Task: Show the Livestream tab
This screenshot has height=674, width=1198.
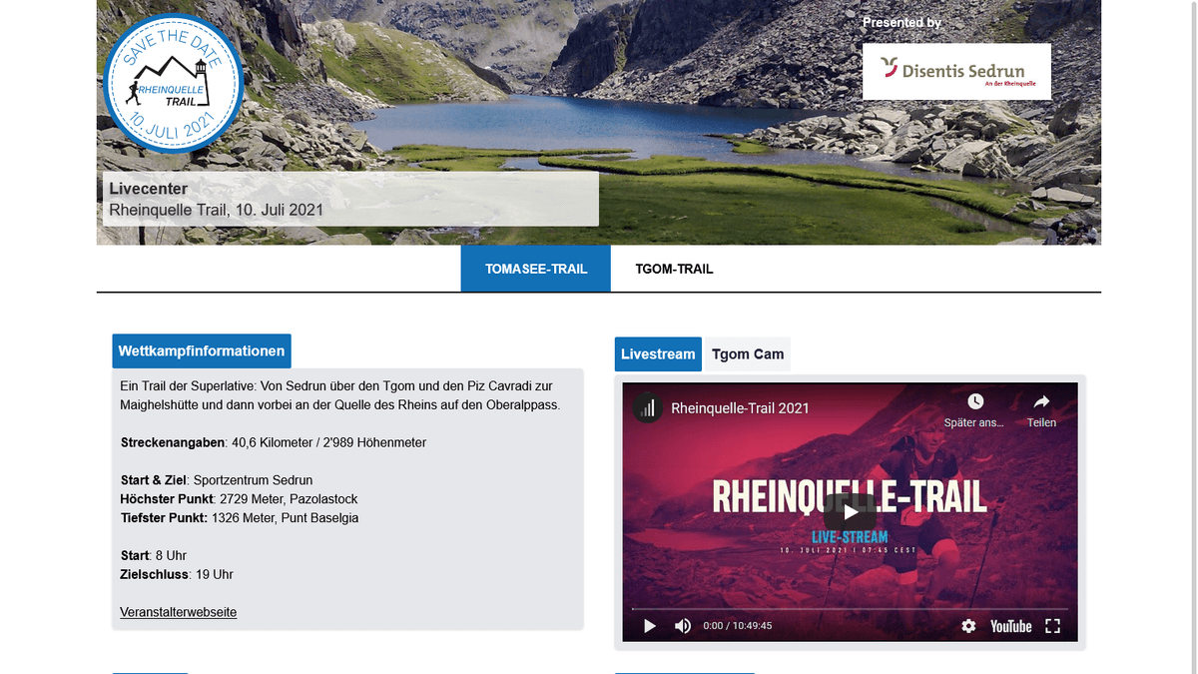Action: [658, 354]
